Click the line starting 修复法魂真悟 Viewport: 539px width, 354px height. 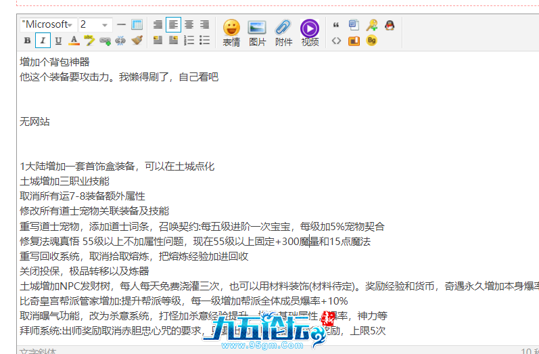[x=195, y=242]
